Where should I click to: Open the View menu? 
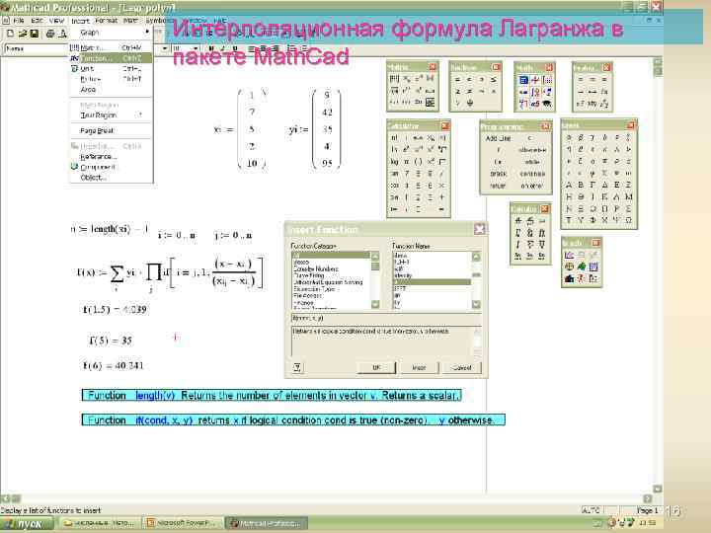(56, 21)
